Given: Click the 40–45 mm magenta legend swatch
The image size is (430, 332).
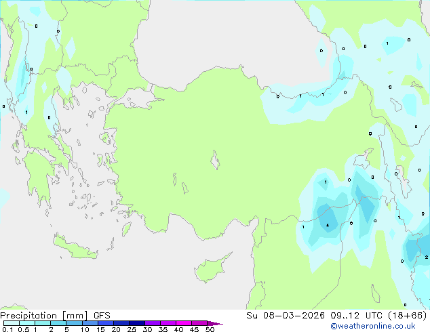Looking at the screenshot, I should click(x=184, y=323).
